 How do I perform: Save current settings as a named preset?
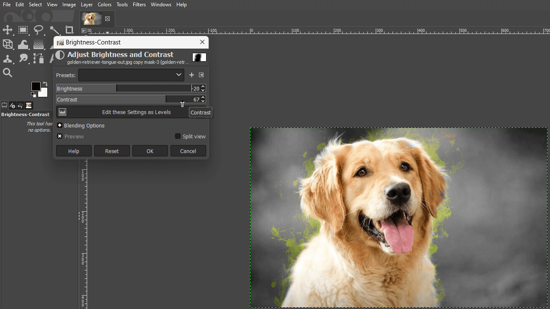click(191, 75)
